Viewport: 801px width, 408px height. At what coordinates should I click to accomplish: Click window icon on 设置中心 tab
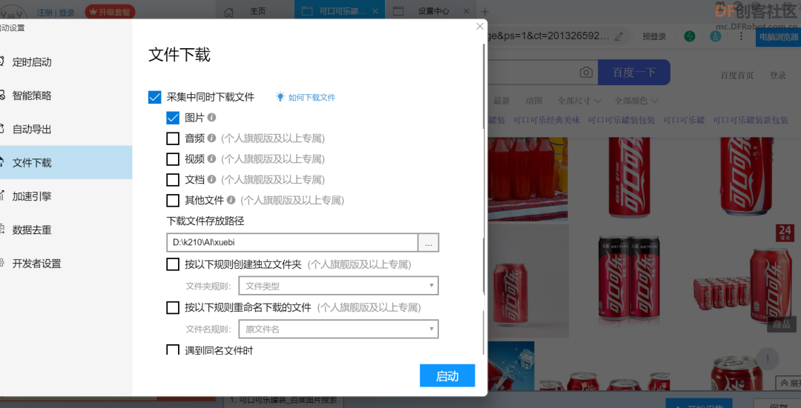coord(398,11)
